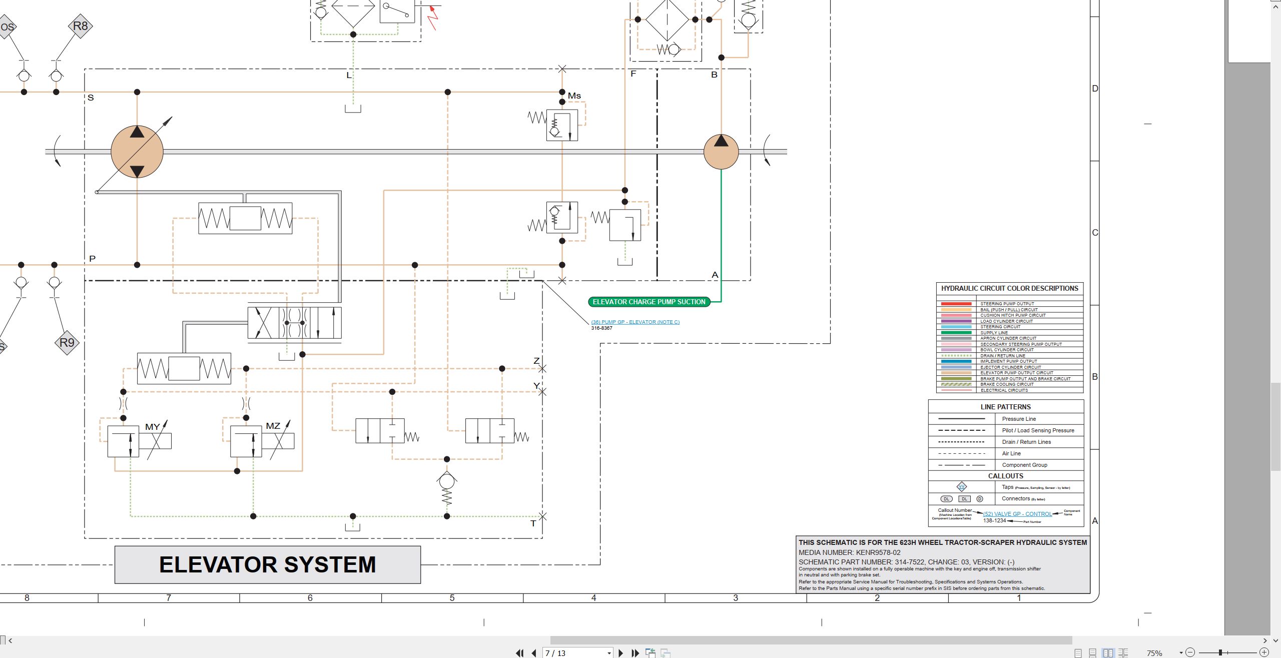Click horizontal scrollbar left arrow
The width and height of the screenshot is (1281, 658).
coord(11,640)
